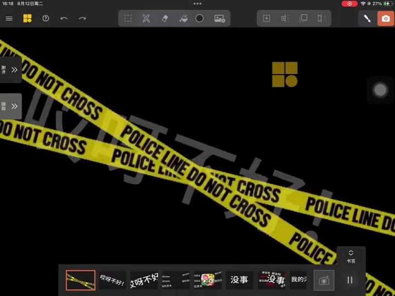Switch to the orange camera mode

pyautogui.click(x=386, y=19)
